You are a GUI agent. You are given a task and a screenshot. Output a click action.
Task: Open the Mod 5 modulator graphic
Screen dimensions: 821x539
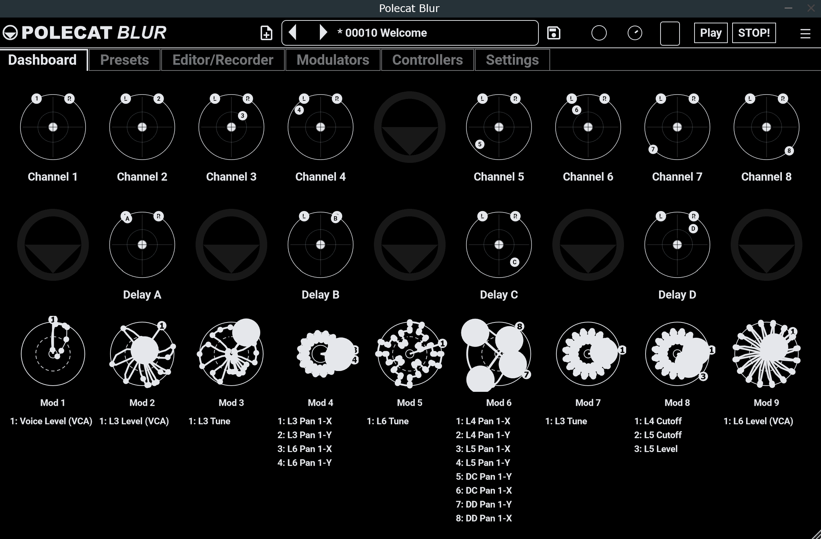click(x=410, y=353)
